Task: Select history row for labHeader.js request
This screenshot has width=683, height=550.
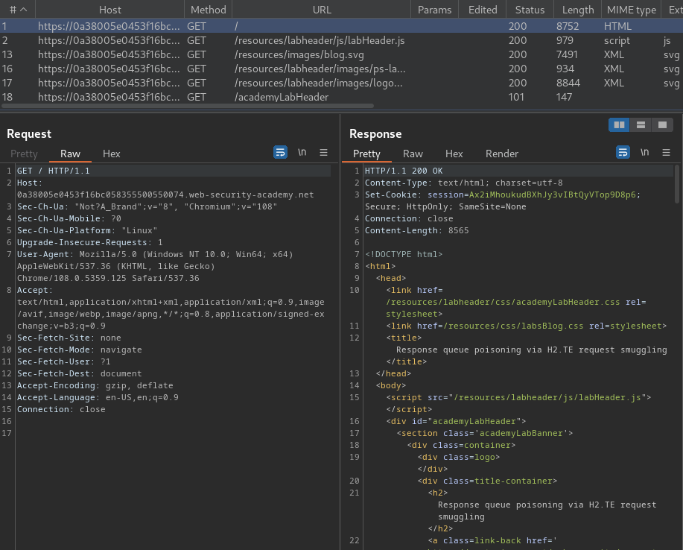Action: pos(341,40)
